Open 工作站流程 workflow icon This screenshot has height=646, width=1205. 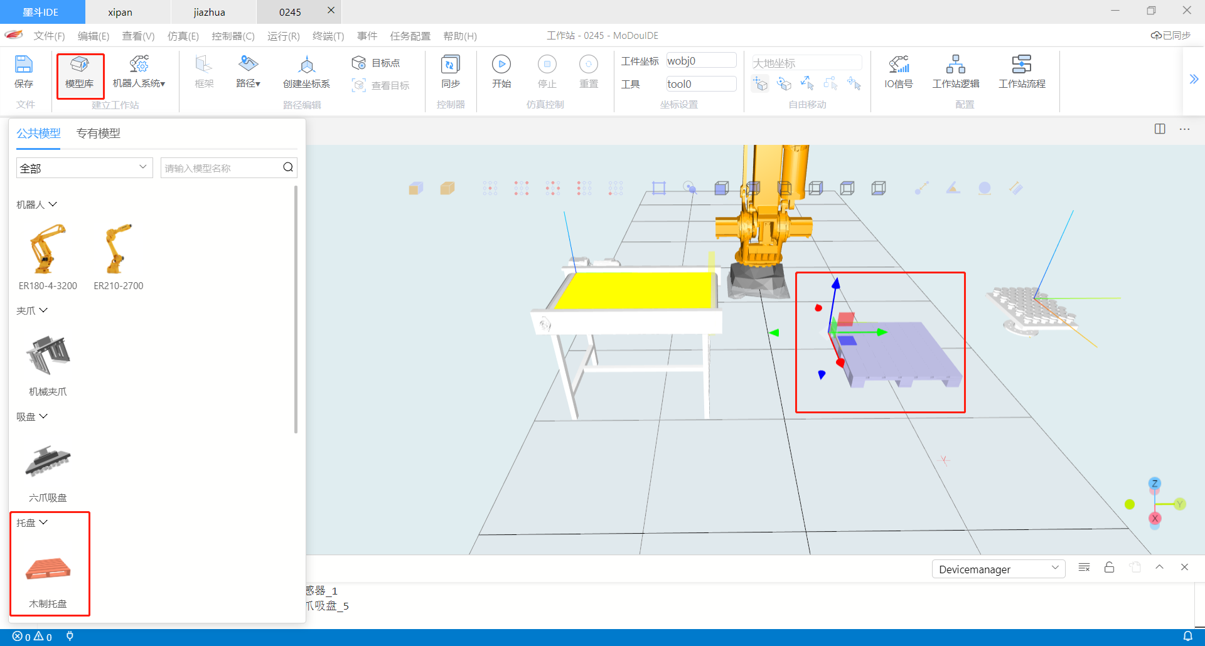click(1021, 65)
